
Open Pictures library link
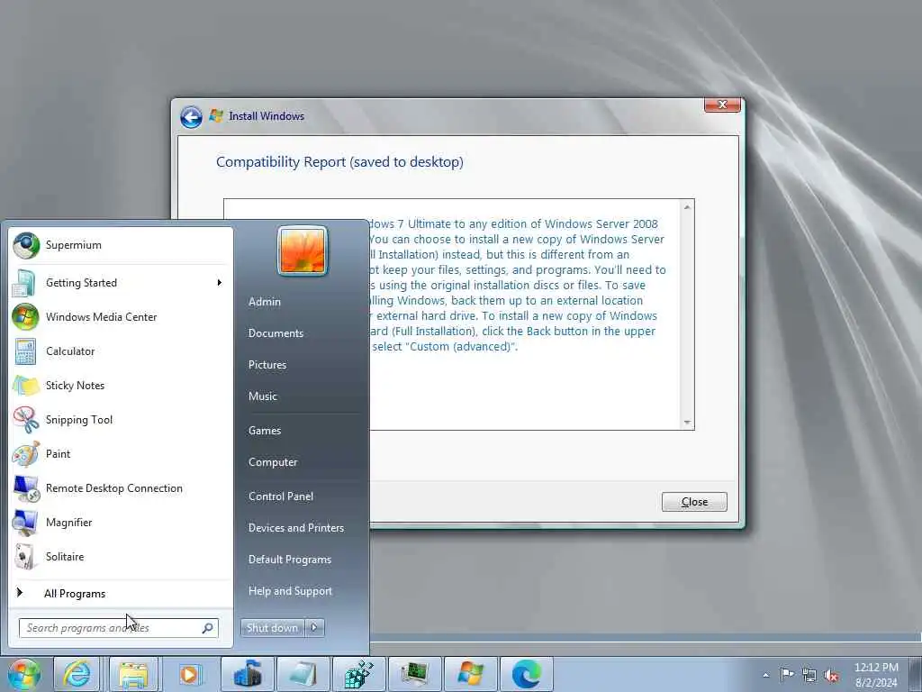click(x=267, y=365)
